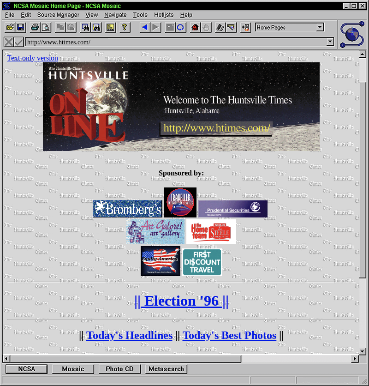369x386 pixels.
Task: Click the Open file folder icon
Action: click(10, 28)
